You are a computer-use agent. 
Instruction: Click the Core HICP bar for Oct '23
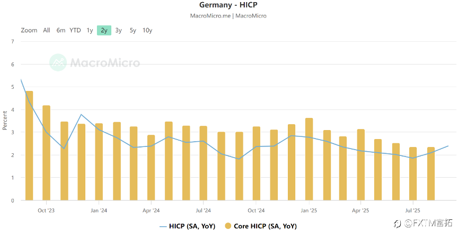(47, 153)
